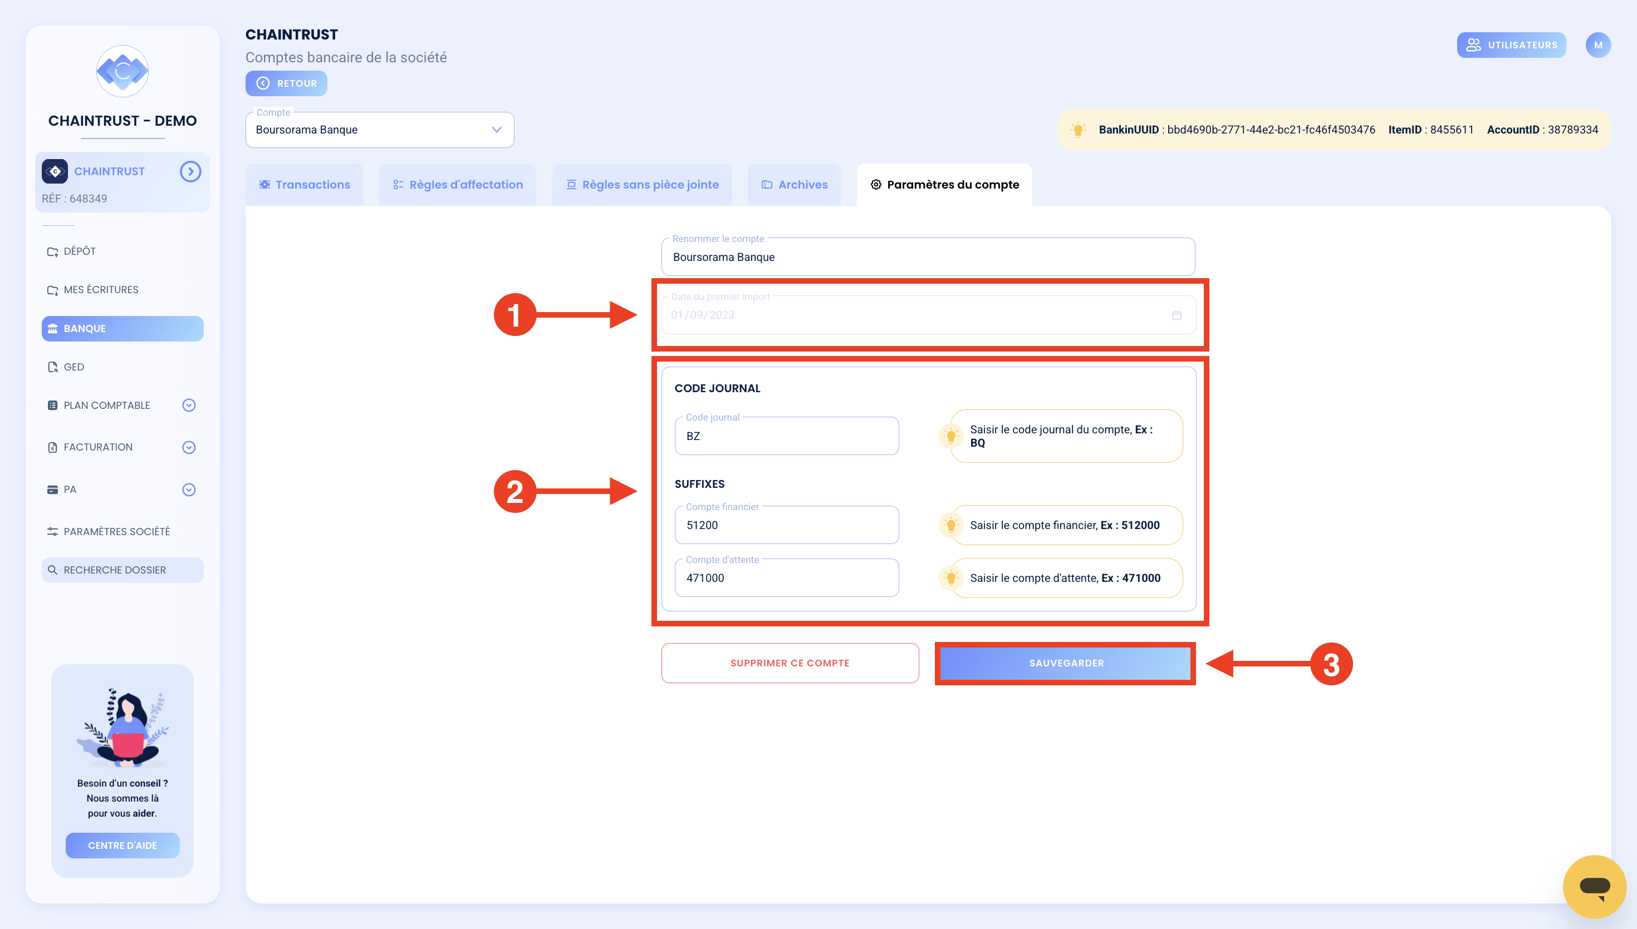Screen dimensions: 1637x929
Task: Click the lightbulb icon beside BankinUUID
Action: (x=1078, y=130)
